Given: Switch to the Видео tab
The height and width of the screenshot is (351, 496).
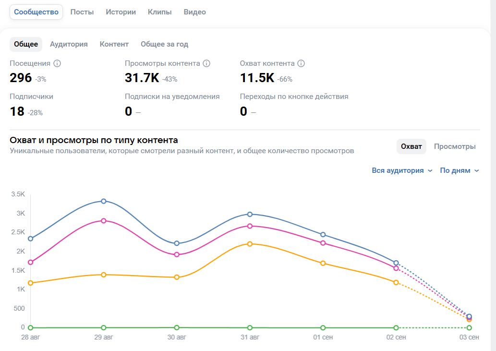Looking at the screenshot, I should (x=194, y=12).
